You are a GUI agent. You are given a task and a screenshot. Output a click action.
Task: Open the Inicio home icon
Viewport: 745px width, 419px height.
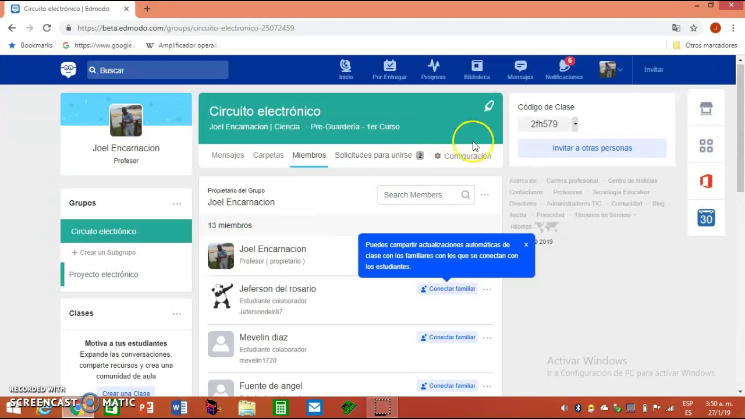pos(346,69)
